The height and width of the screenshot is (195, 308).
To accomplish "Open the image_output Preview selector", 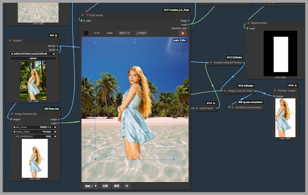I will (x=34, y=132).
